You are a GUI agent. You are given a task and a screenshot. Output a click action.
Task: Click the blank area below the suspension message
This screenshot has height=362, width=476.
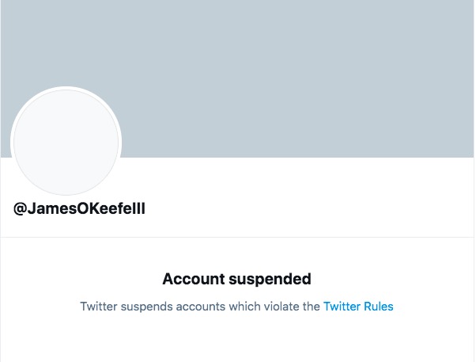tap(237, 341)
